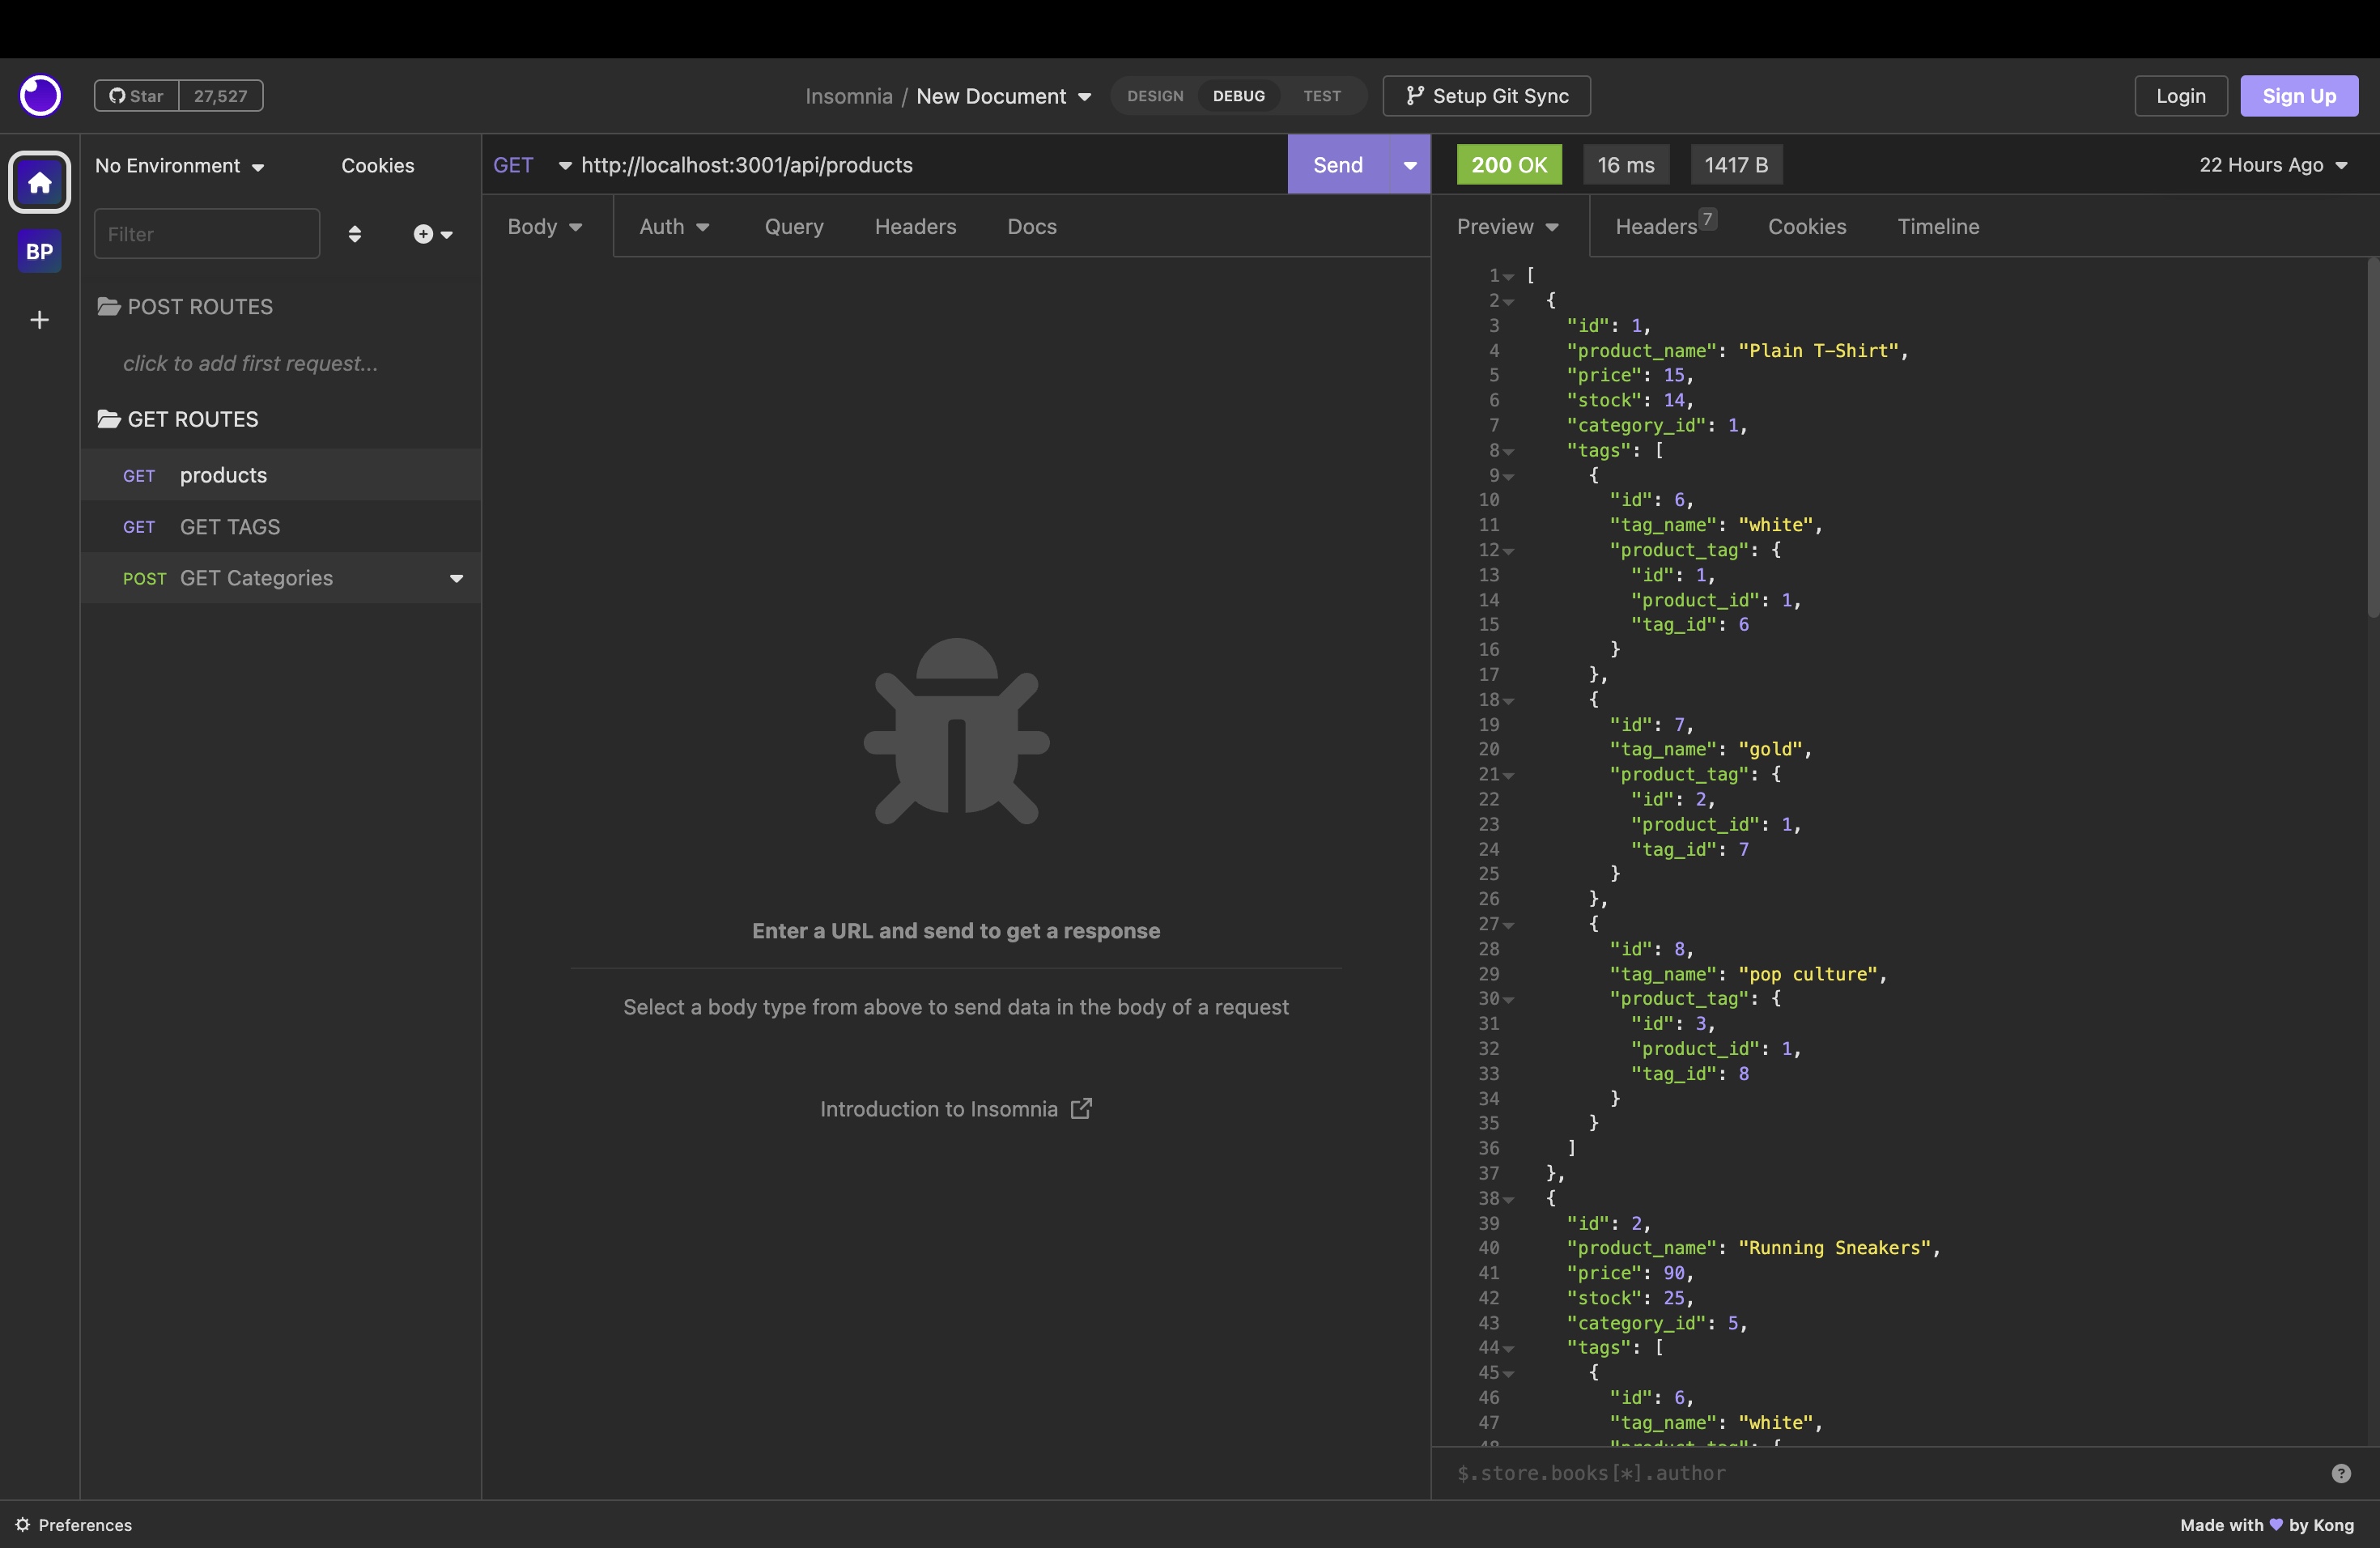
Task: Open the create request plus icon menu
Action: point(433,234)
